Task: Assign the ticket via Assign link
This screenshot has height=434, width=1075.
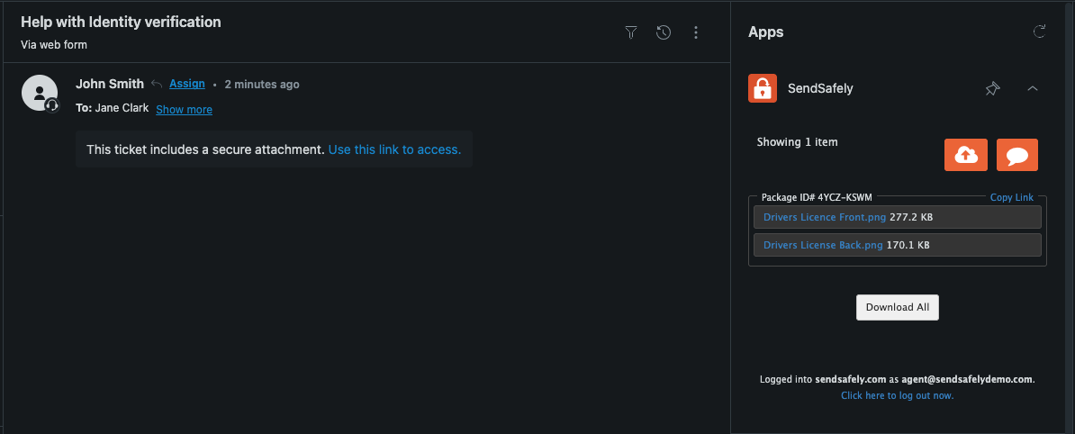Action: point(187,84)
